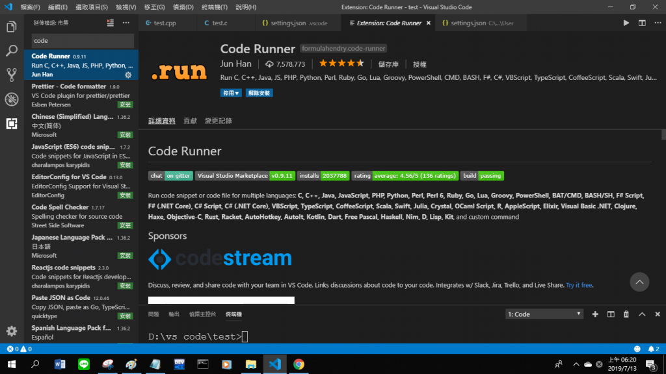Click the feedback smiley in status bar
The height and width of the screenshot is (374, 666).
tap(637, 349)
